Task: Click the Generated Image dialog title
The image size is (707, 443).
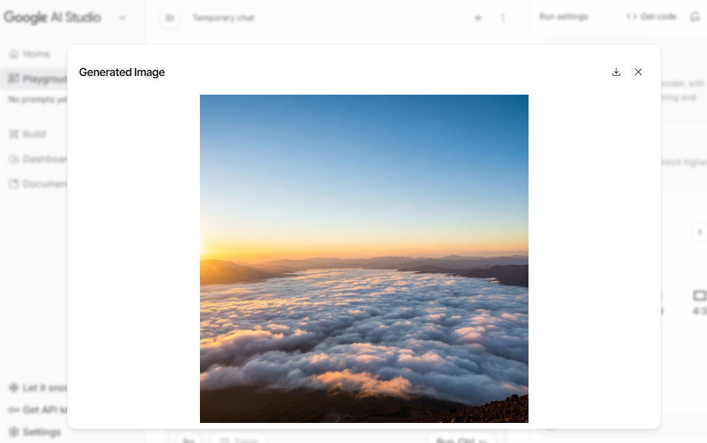Action: click(122, 72)
